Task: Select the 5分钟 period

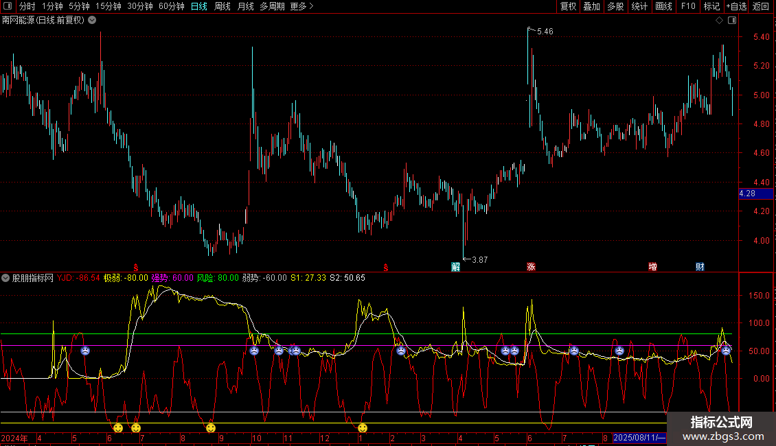Action: 79,6
